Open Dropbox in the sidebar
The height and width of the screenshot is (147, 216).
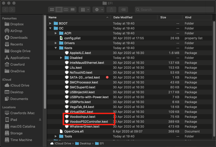coord(14,24)
